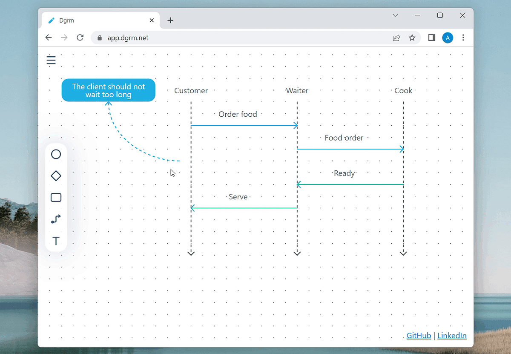Open the Chrome three-dot menu
The height and width of the screenshot is (354, 511).
pos(463,38)
